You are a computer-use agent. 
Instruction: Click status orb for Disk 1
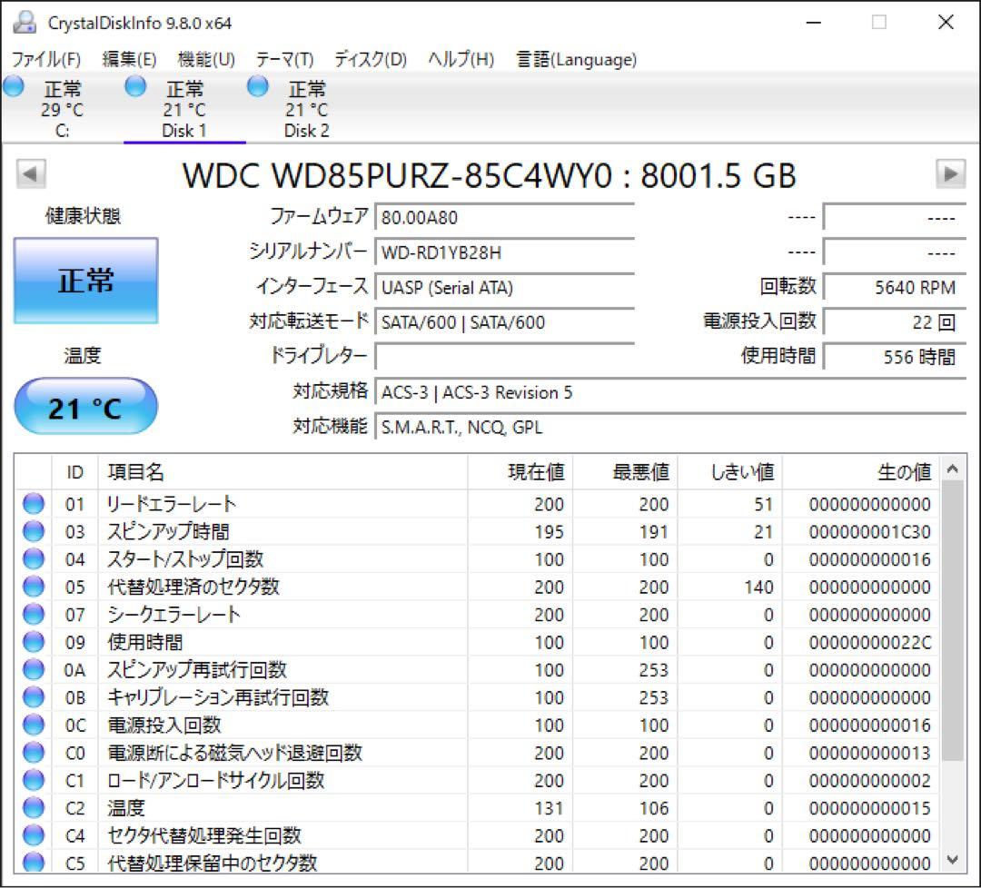click(135, 87)
